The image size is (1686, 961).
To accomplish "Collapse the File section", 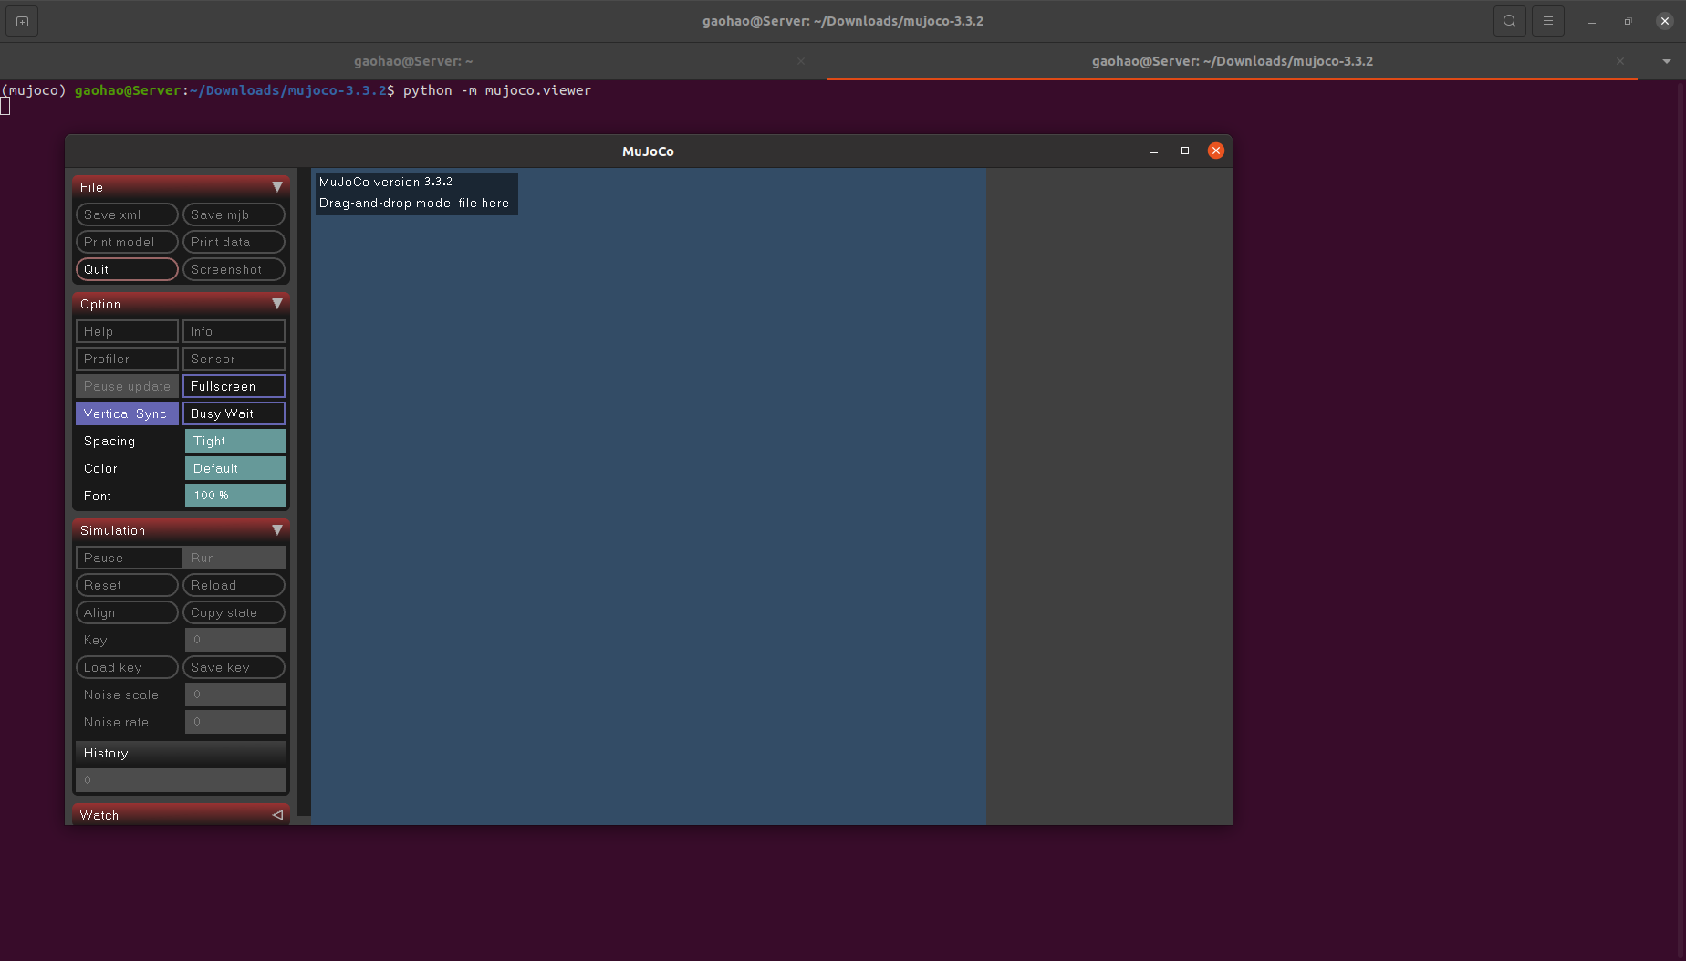I will pos(277,187).
